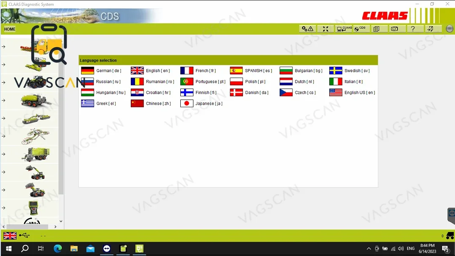Screen dimensions: 455x256
Task: Select the handheld terminal device thumbnail
Action: click(x=33, y=208)
